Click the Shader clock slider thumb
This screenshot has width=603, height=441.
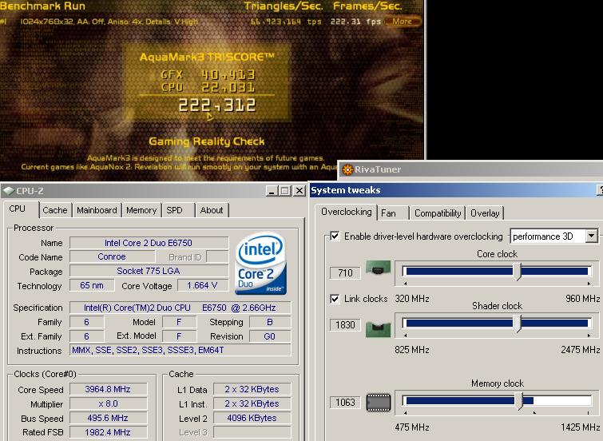518,324
